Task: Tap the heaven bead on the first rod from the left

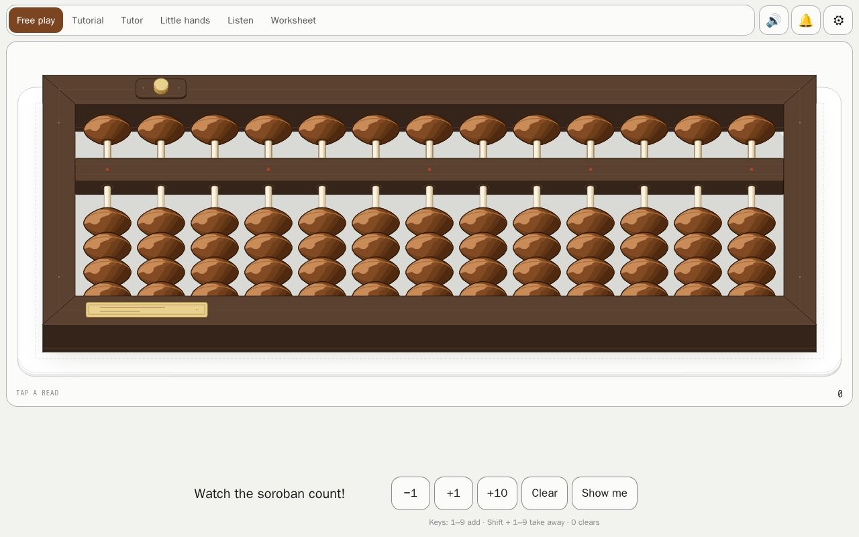Action: pyautogui.click(x=107, y=130)
